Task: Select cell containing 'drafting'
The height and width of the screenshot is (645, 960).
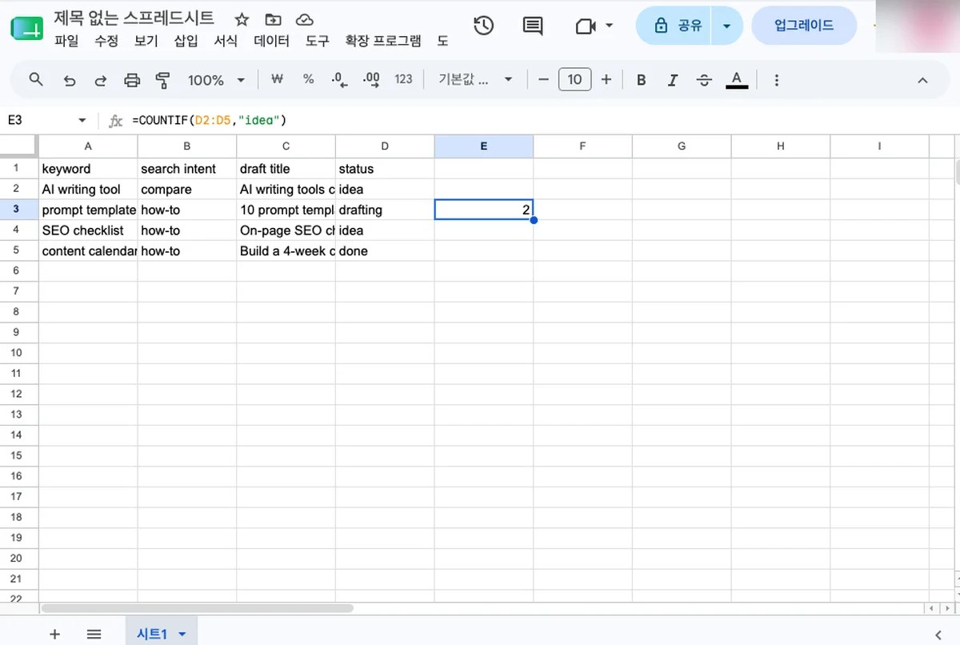Action: (x=385, y=210)
